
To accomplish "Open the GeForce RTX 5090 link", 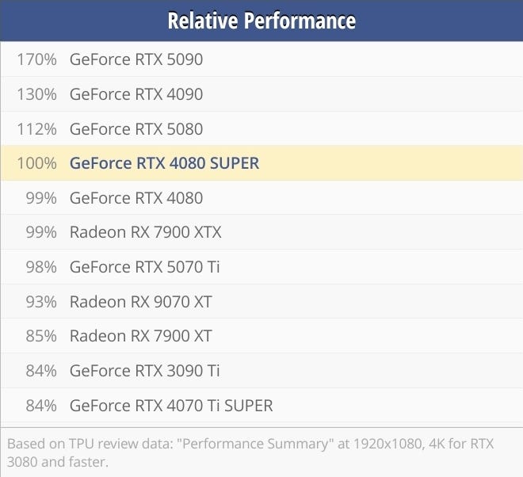I will (136, 59).
